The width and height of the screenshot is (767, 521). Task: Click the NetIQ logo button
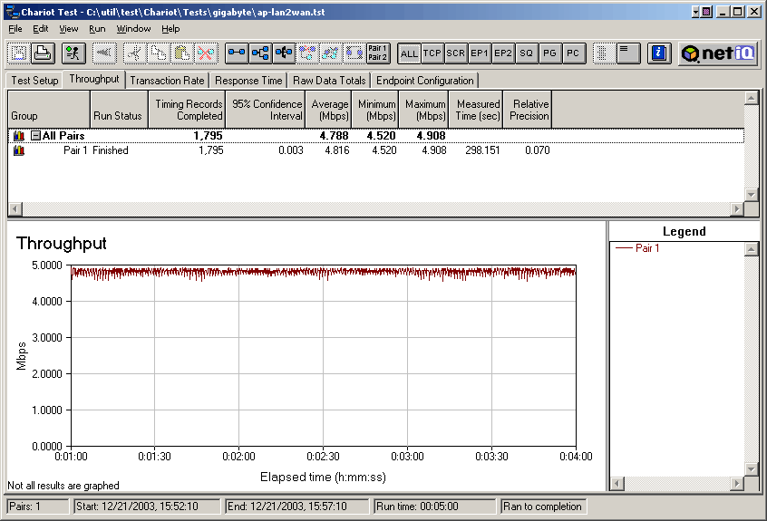(x=719, y=53)
